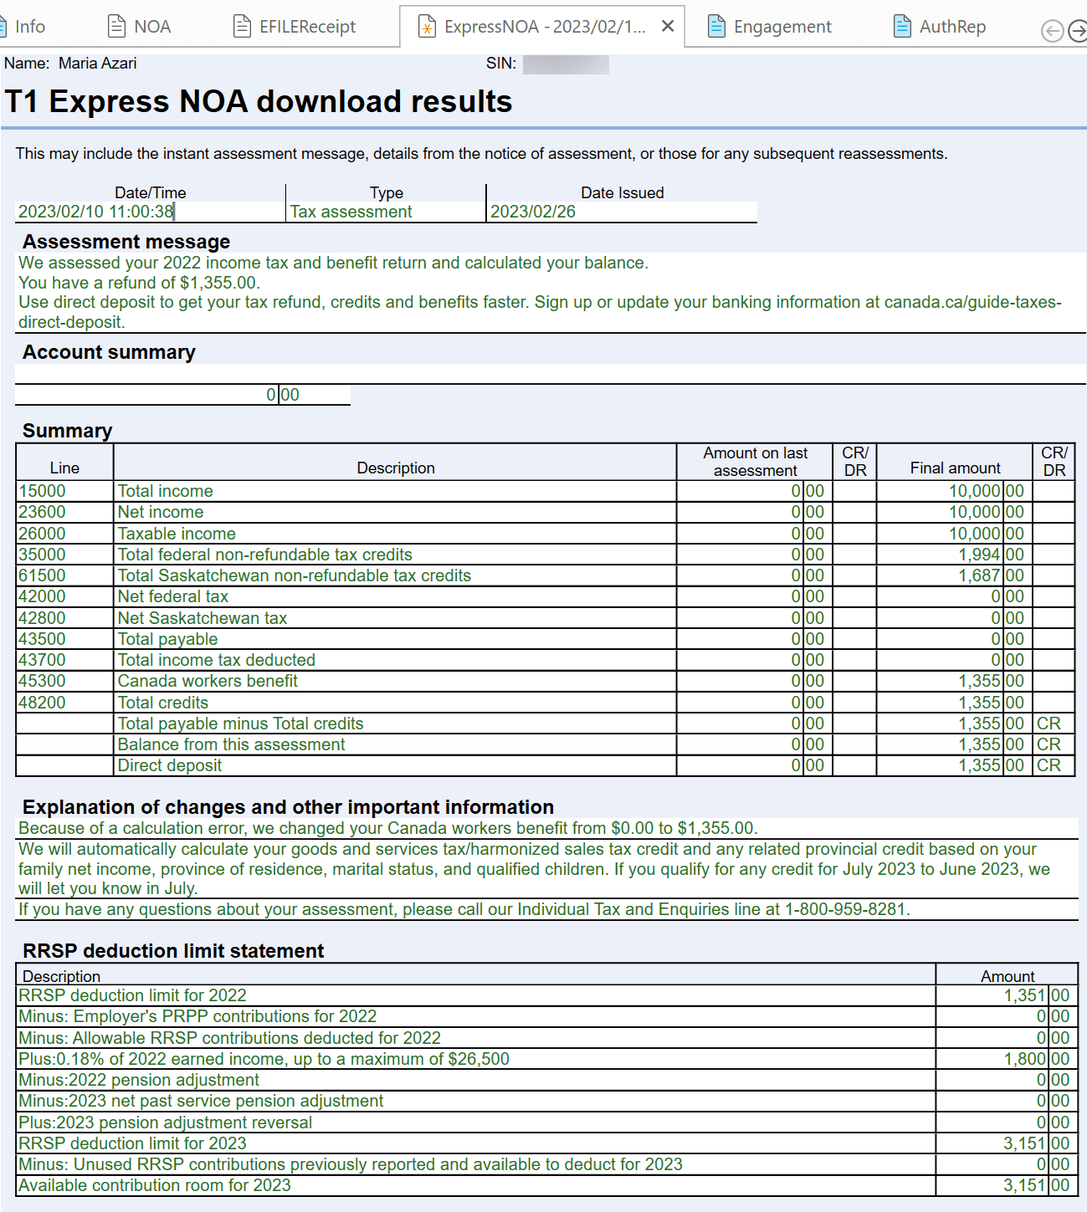Click the name Maria Azari
This screenshot has height=1212, width=1087.
coord(97,63)
